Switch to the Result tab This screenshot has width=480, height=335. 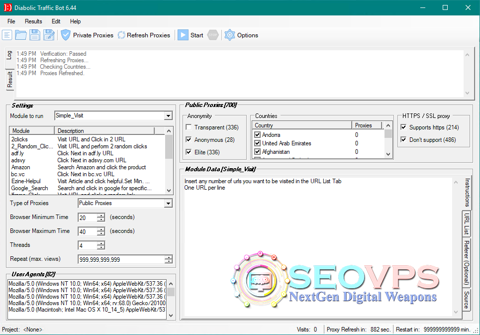(x=10, y=80)
